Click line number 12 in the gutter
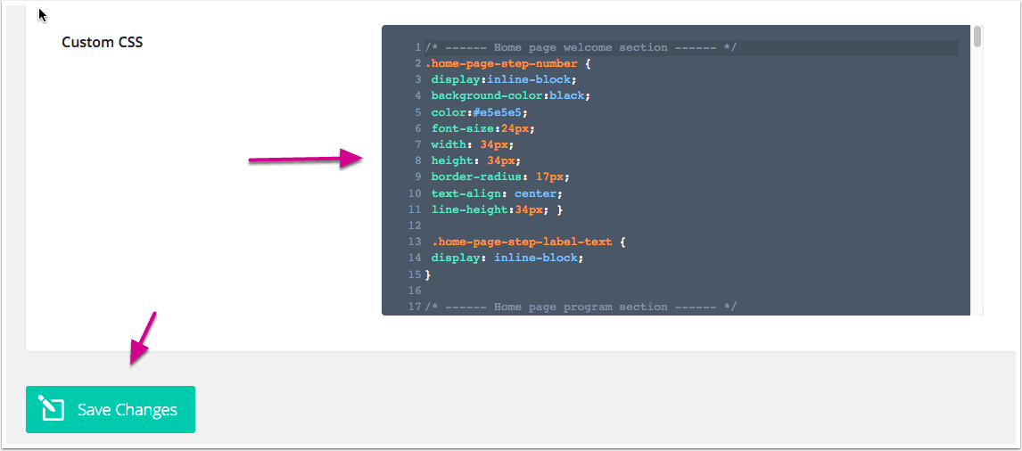The height and width of the screenshot is (451, 1022). pos(415,225)
